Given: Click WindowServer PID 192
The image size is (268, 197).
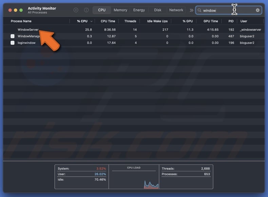Looking at the screenshot, I should pos(231,30).
